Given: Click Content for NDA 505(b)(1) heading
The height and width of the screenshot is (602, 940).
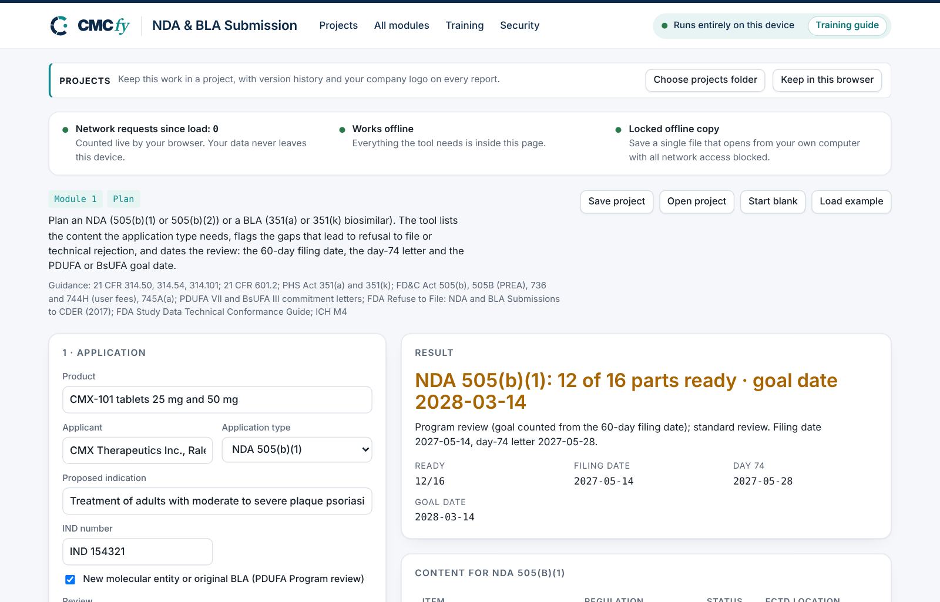Looking at the screenshot, I should click(490, 573).
